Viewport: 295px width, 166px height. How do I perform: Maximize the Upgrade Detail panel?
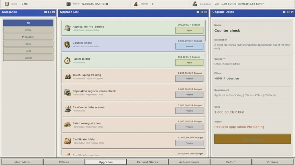click(288, 12)
